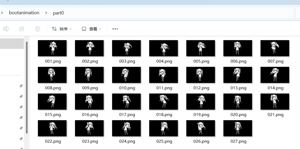Viewport: 300px width, 149px height.
Task: Select the 013.png thumbnail
Action: point(238,75)
